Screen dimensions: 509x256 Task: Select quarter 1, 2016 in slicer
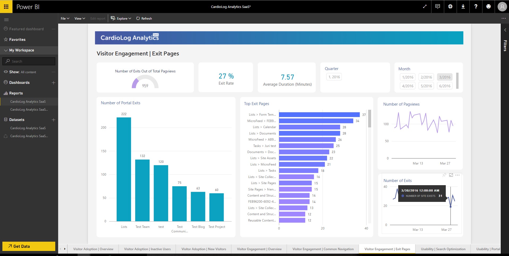[334, 77]
